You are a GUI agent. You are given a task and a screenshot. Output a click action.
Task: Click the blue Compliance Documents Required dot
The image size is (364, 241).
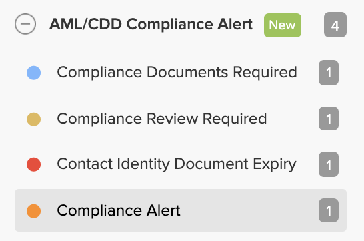point(33,73)
